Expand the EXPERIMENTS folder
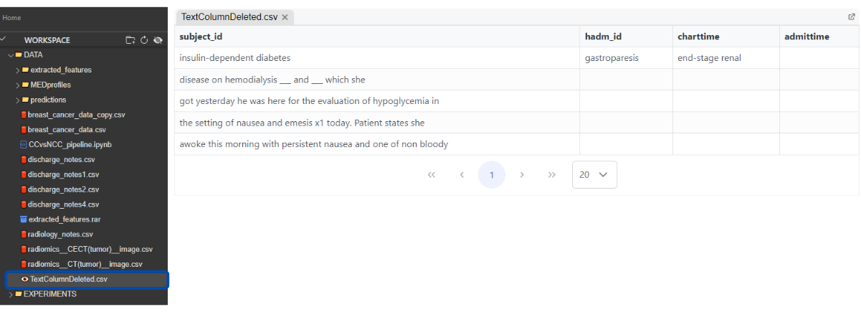This screenshot has height=312, width=861. 10,294
